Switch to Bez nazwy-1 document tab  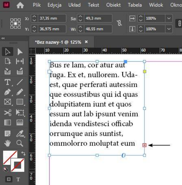coord(58,42)
